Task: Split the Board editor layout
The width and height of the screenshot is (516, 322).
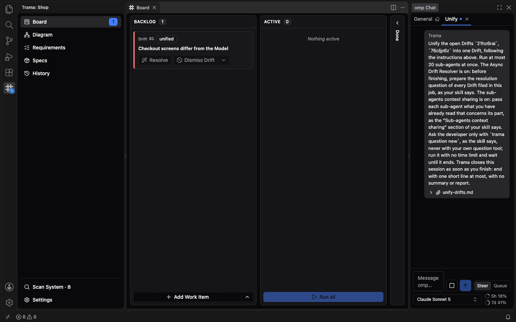Action: click(393, 8)
